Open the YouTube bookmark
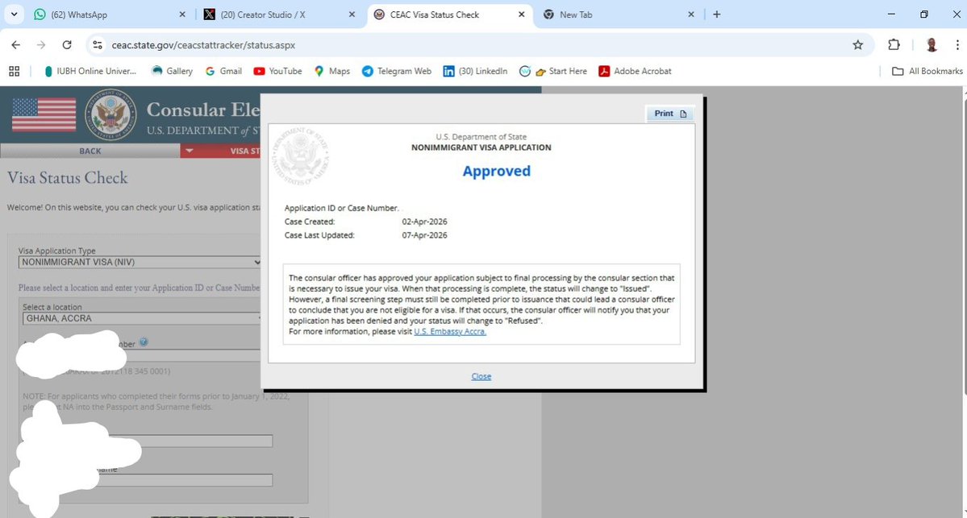This screenshot has height=518, width=967. point(277,72)
